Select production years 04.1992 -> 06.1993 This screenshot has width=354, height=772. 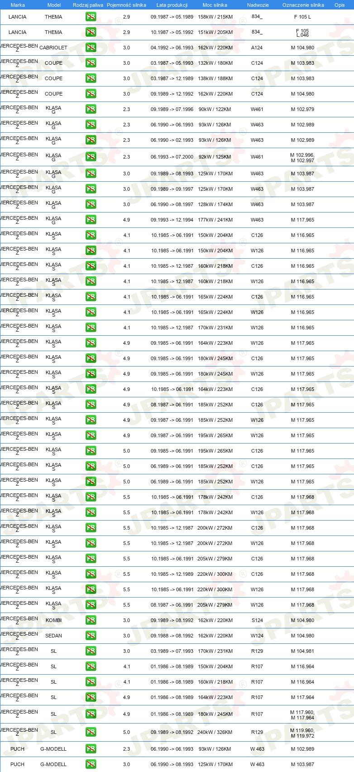pyautogui.click(x=172, y=48)
